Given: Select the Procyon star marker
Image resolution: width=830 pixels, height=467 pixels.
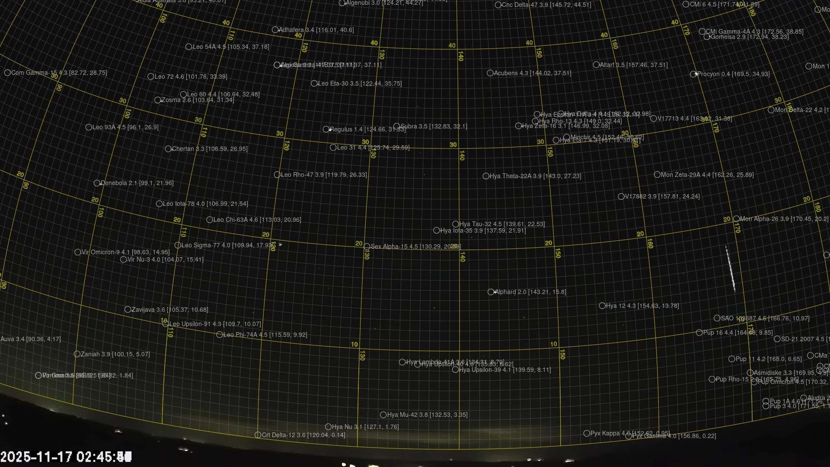Looking at the screenshot, I should [x=693, y=74].
